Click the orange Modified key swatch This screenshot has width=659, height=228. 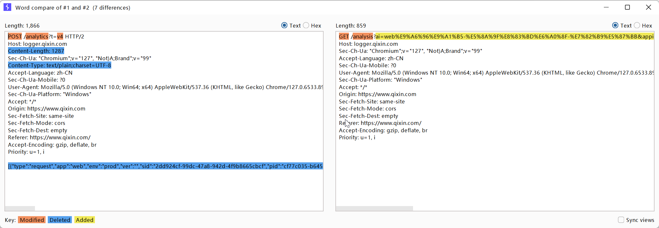tap(32, 220)
